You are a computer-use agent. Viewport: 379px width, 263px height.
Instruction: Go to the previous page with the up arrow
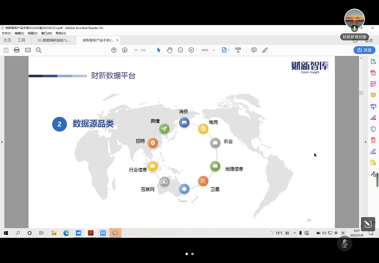[114, 50]
